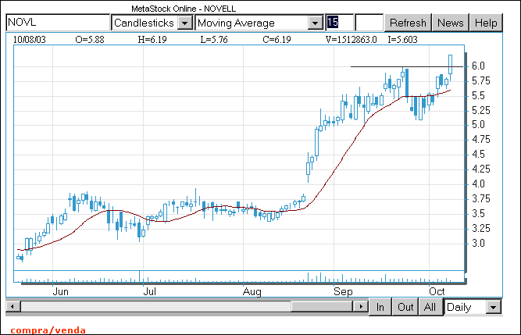Viewport: 521px width, 335px height.
Task: Click the 3.5 price axis label
Action: click(x=478, y=213)
